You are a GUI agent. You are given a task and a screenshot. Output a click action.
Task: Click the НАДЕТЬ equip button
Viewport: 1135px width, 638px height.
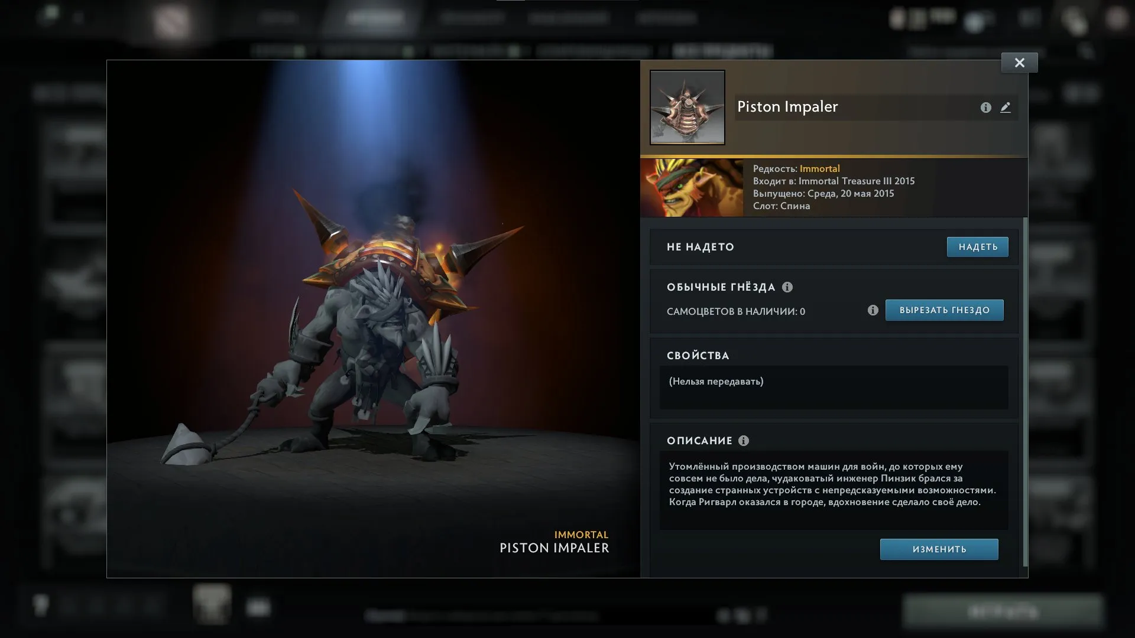tap(978, 247)
